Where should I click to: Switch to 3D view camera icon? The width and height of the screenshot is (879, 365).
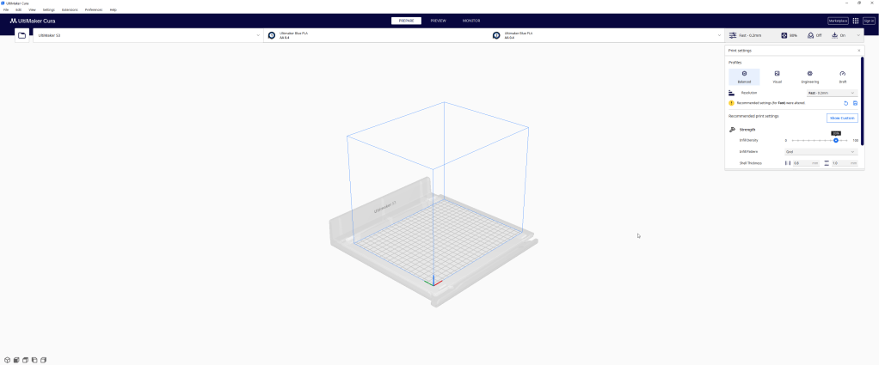pyautogui.click(x=7, y=360)
